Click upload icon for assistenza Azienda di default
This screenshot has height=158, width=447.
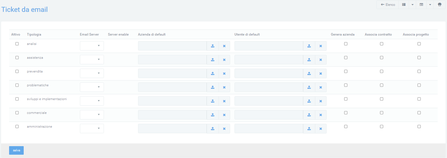[x=213, y=60]
